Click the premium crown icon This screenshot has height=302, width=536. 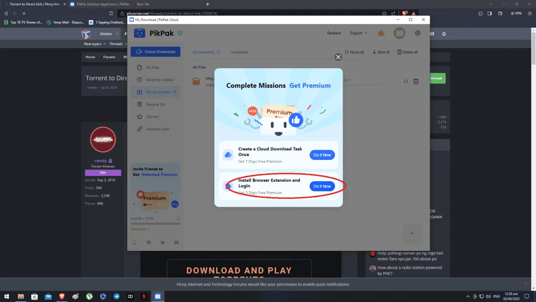(x=381, y=33)
